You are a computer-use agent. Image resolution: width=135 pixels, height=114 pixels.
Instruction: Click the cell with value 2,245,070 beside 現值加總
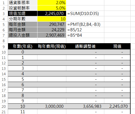tap(52, 13)
